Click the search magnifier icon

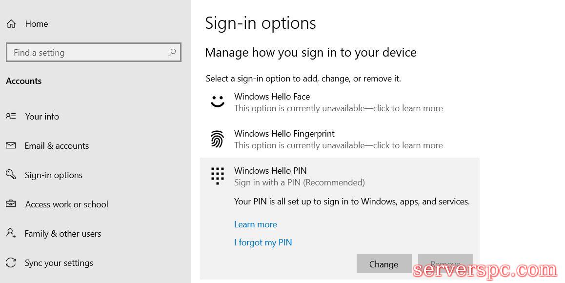click(172, 52)
